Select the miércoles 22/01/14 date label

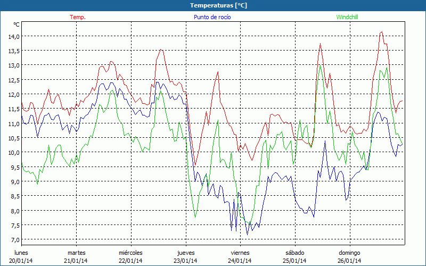point(130,256)
